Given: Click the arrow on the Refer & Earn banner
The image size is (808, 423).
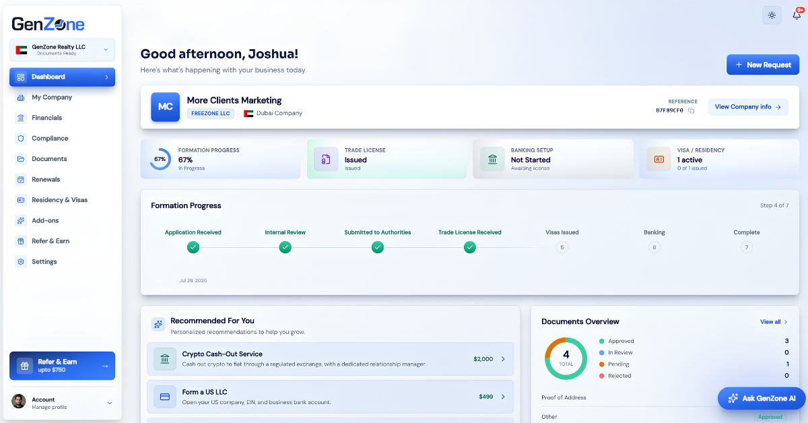Looking at the screenshot, I should click(x=104, y=366).
